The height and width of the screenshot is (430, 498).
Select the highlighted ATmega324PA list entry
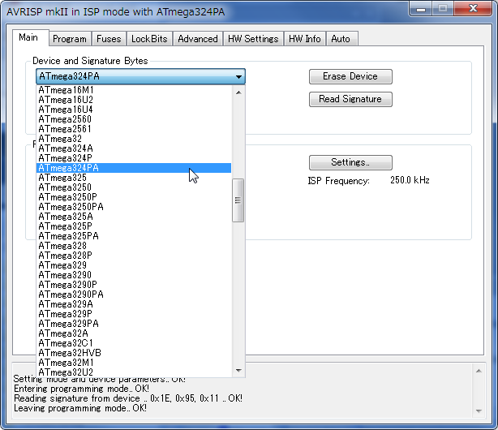(x=134, y=168)
